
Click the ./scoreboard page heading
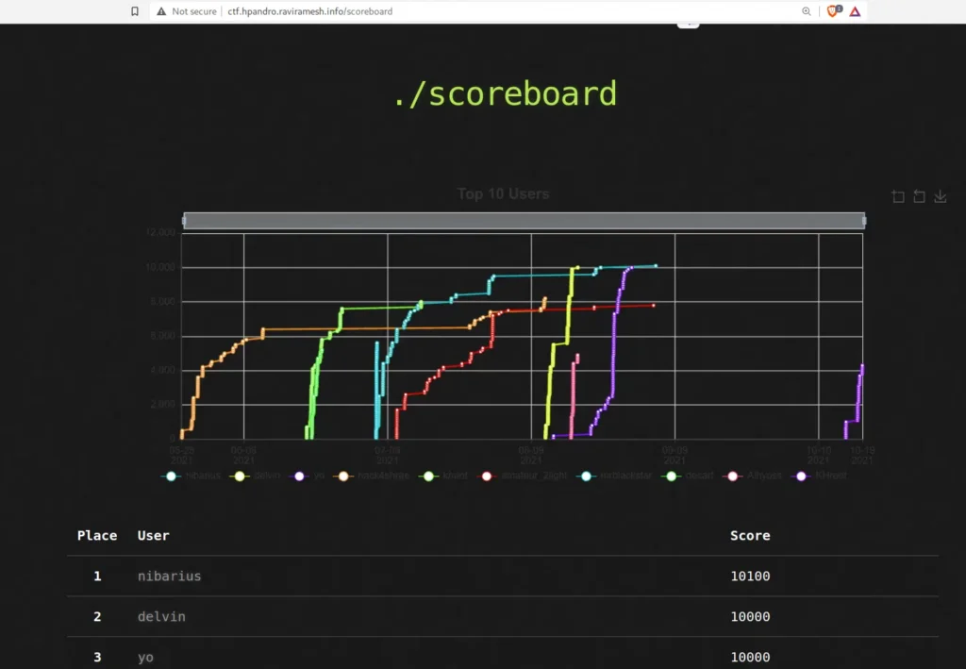click(x=505, y=93)
